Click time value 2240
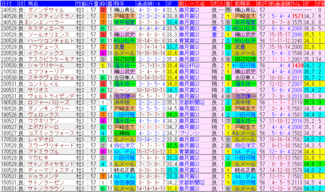The image size is (325, 192). [x=297, y=40]
